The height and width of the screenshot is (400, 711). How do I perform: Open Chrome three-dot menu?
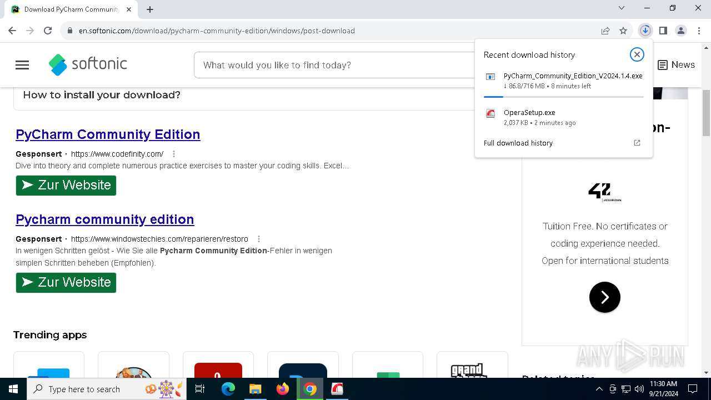pos(699,31)
